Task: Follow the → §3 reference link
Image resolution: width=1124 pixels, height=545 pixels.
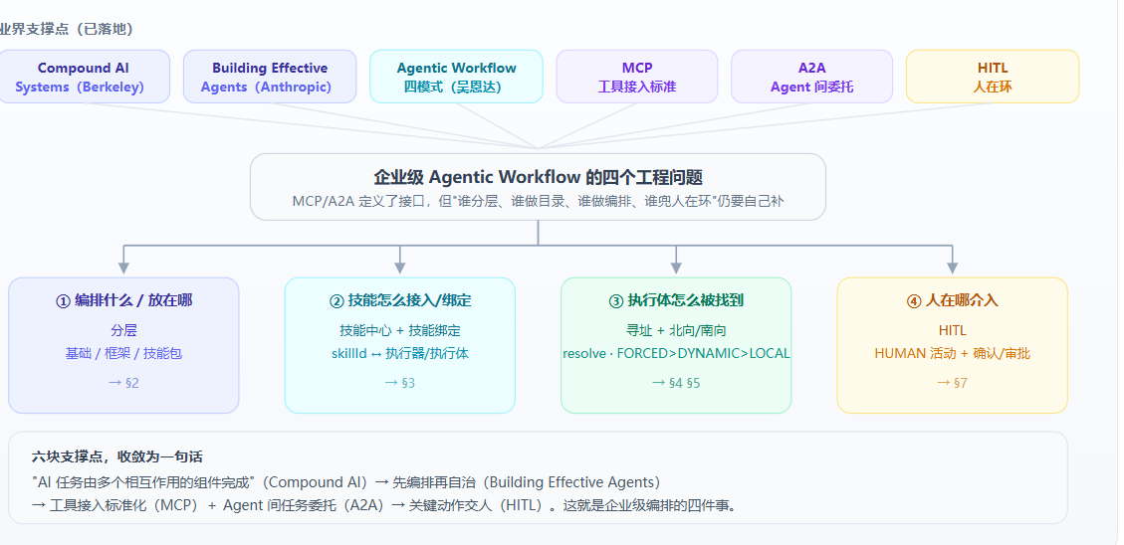Action: point(400,383)
